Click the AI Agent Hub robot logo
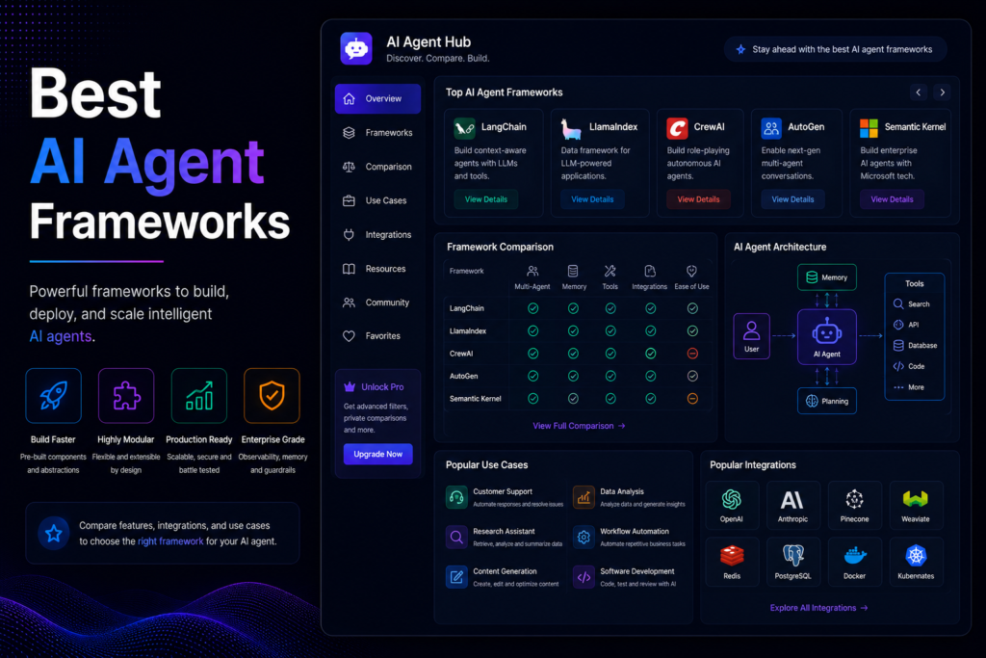This screenshot has height=658, width=986. (x=356, y=48)
